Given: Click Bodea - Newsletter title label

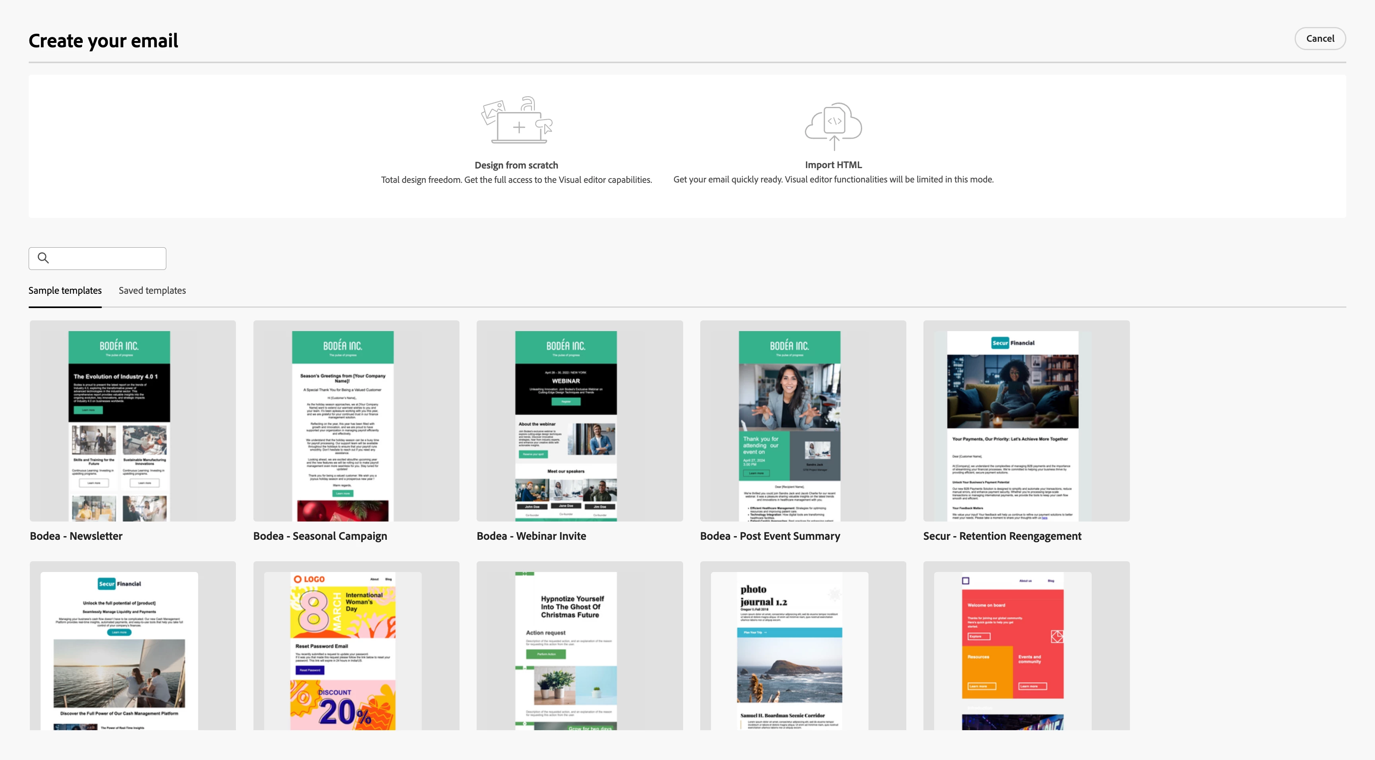Looking at the screenshot, I should click(x=76, y=536).
